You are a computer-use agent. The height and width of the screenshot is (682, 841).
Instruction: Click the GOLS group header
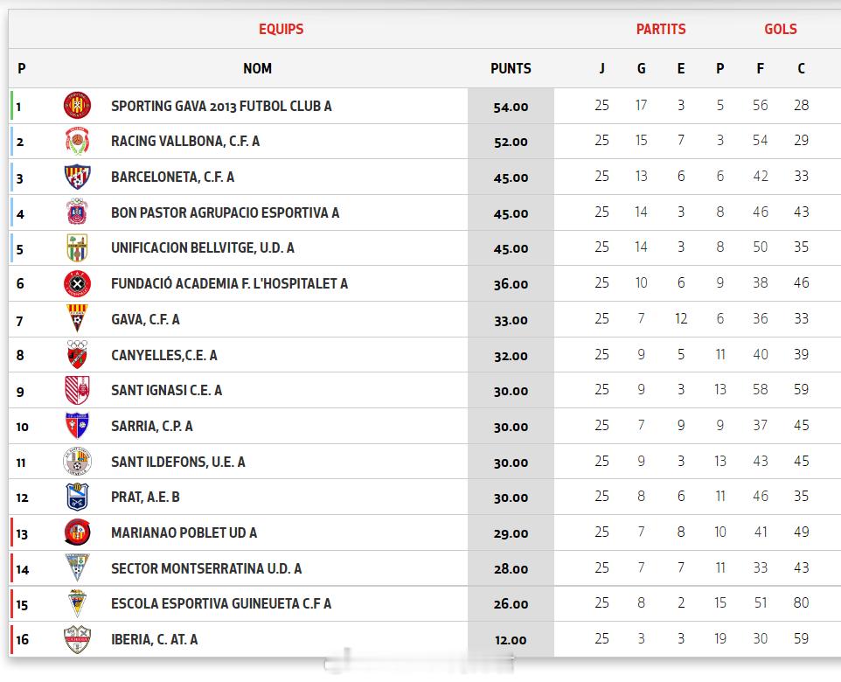(x=781, y=29)
